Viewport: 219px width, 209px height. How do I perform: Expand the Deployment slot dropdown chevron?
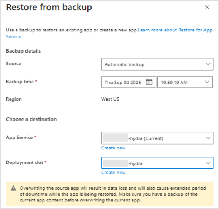point(208,163)
